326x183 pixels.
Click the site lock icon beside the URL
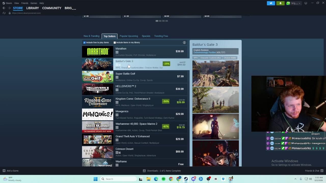coord(9,13)
